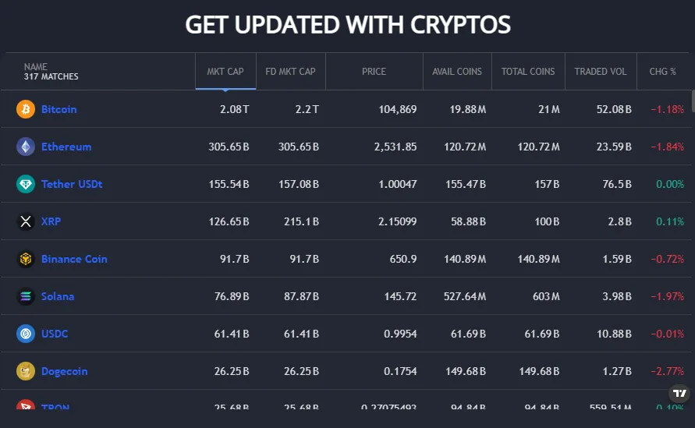Open the Bitcoin link

[59, 109]
